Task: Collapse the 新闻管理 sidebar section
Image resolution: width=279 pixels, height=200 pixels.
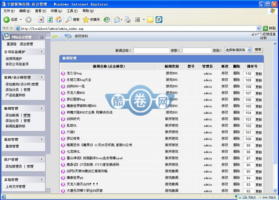Action: point(42,108)
